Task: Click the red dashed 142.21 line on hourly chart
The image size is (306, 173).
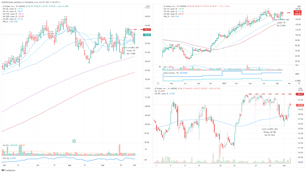Action: [269, 95]
